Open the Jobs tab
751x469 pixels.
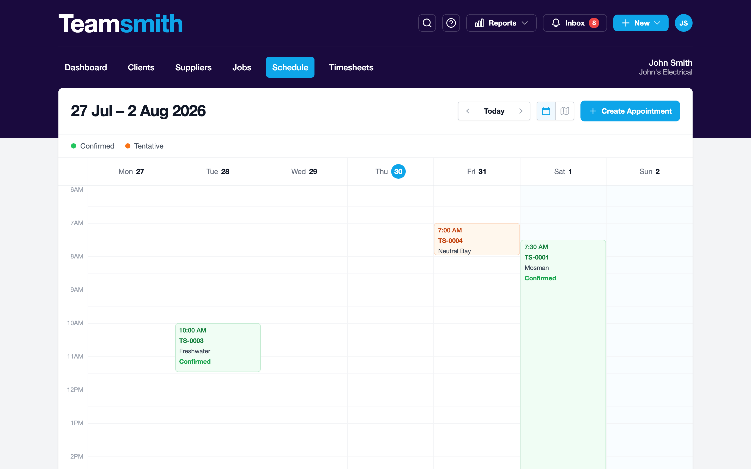pyautogui.click(x=242, y=67)
